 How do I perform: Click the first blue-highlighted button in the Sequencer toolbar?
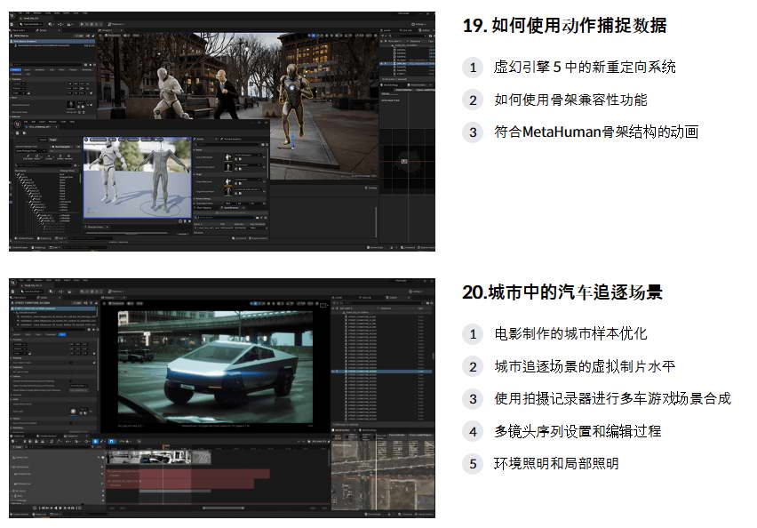pos(96,441)
